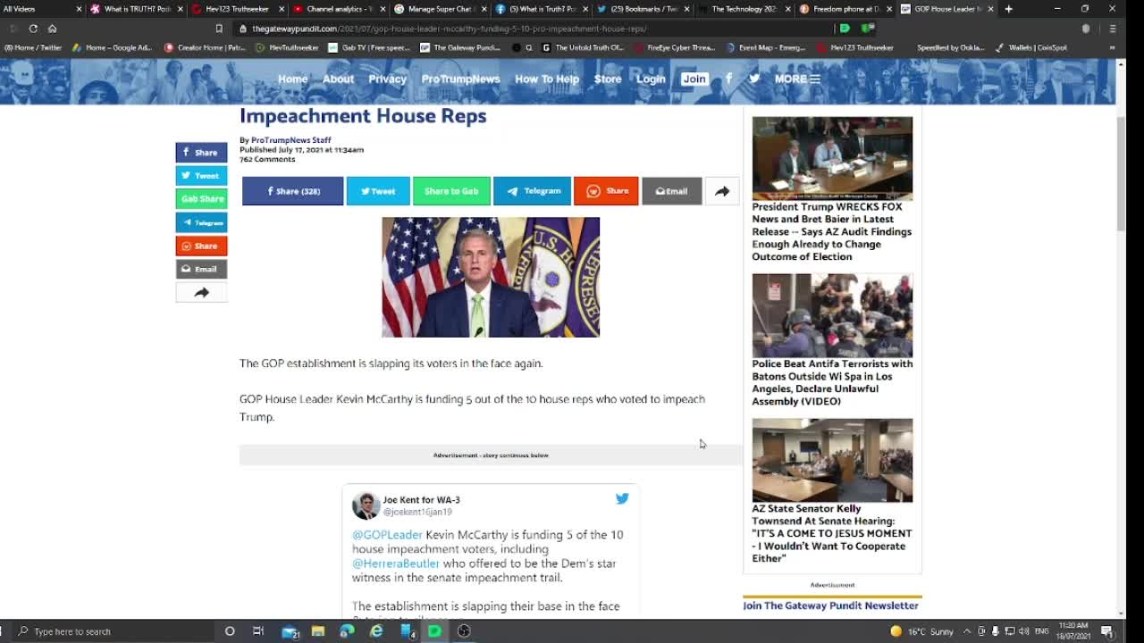Open Wallets | CoinSpot bookmark
This screenshot has height=643, width=1144.
point(1031,47)
